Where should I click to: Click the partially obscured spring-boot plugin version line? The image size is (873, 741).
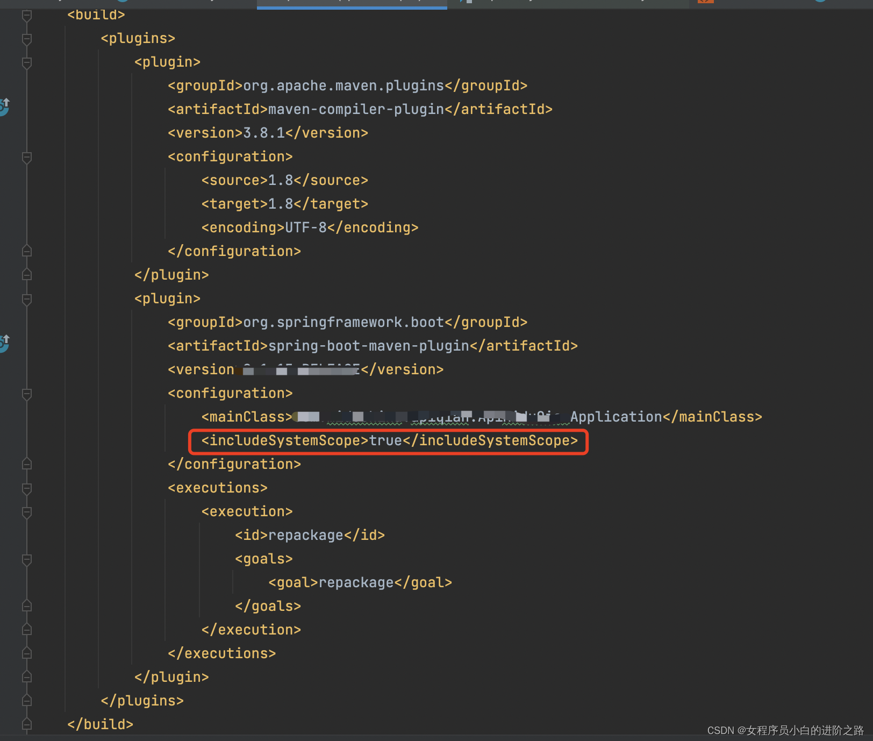(305, 370)
